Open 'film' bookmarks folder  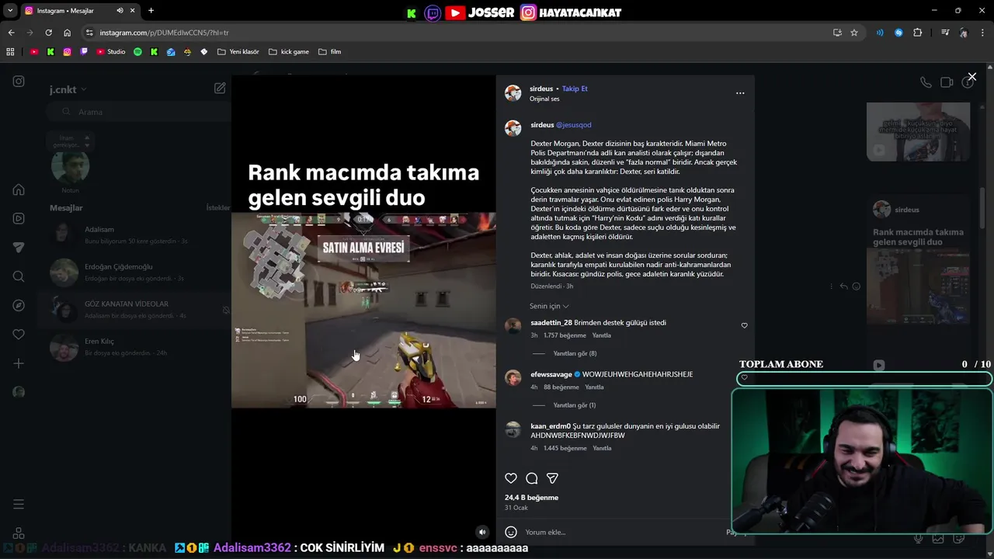pyautogui.click(x=329, y=52)
